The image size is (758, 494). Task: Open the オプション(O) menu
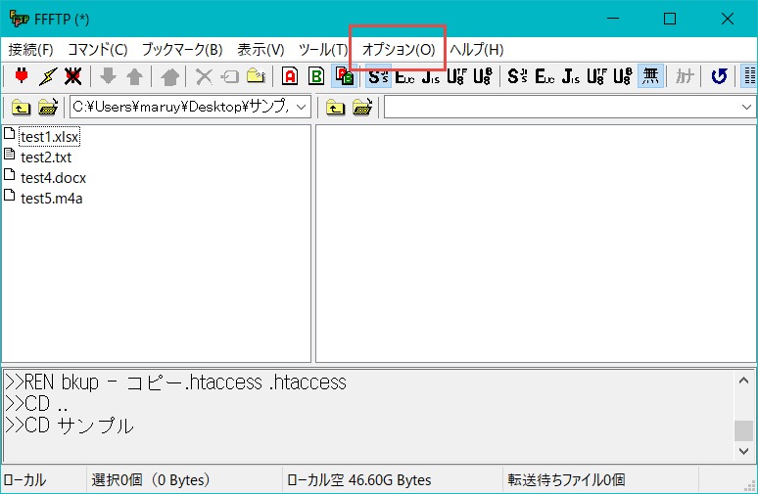pos(398,49)
